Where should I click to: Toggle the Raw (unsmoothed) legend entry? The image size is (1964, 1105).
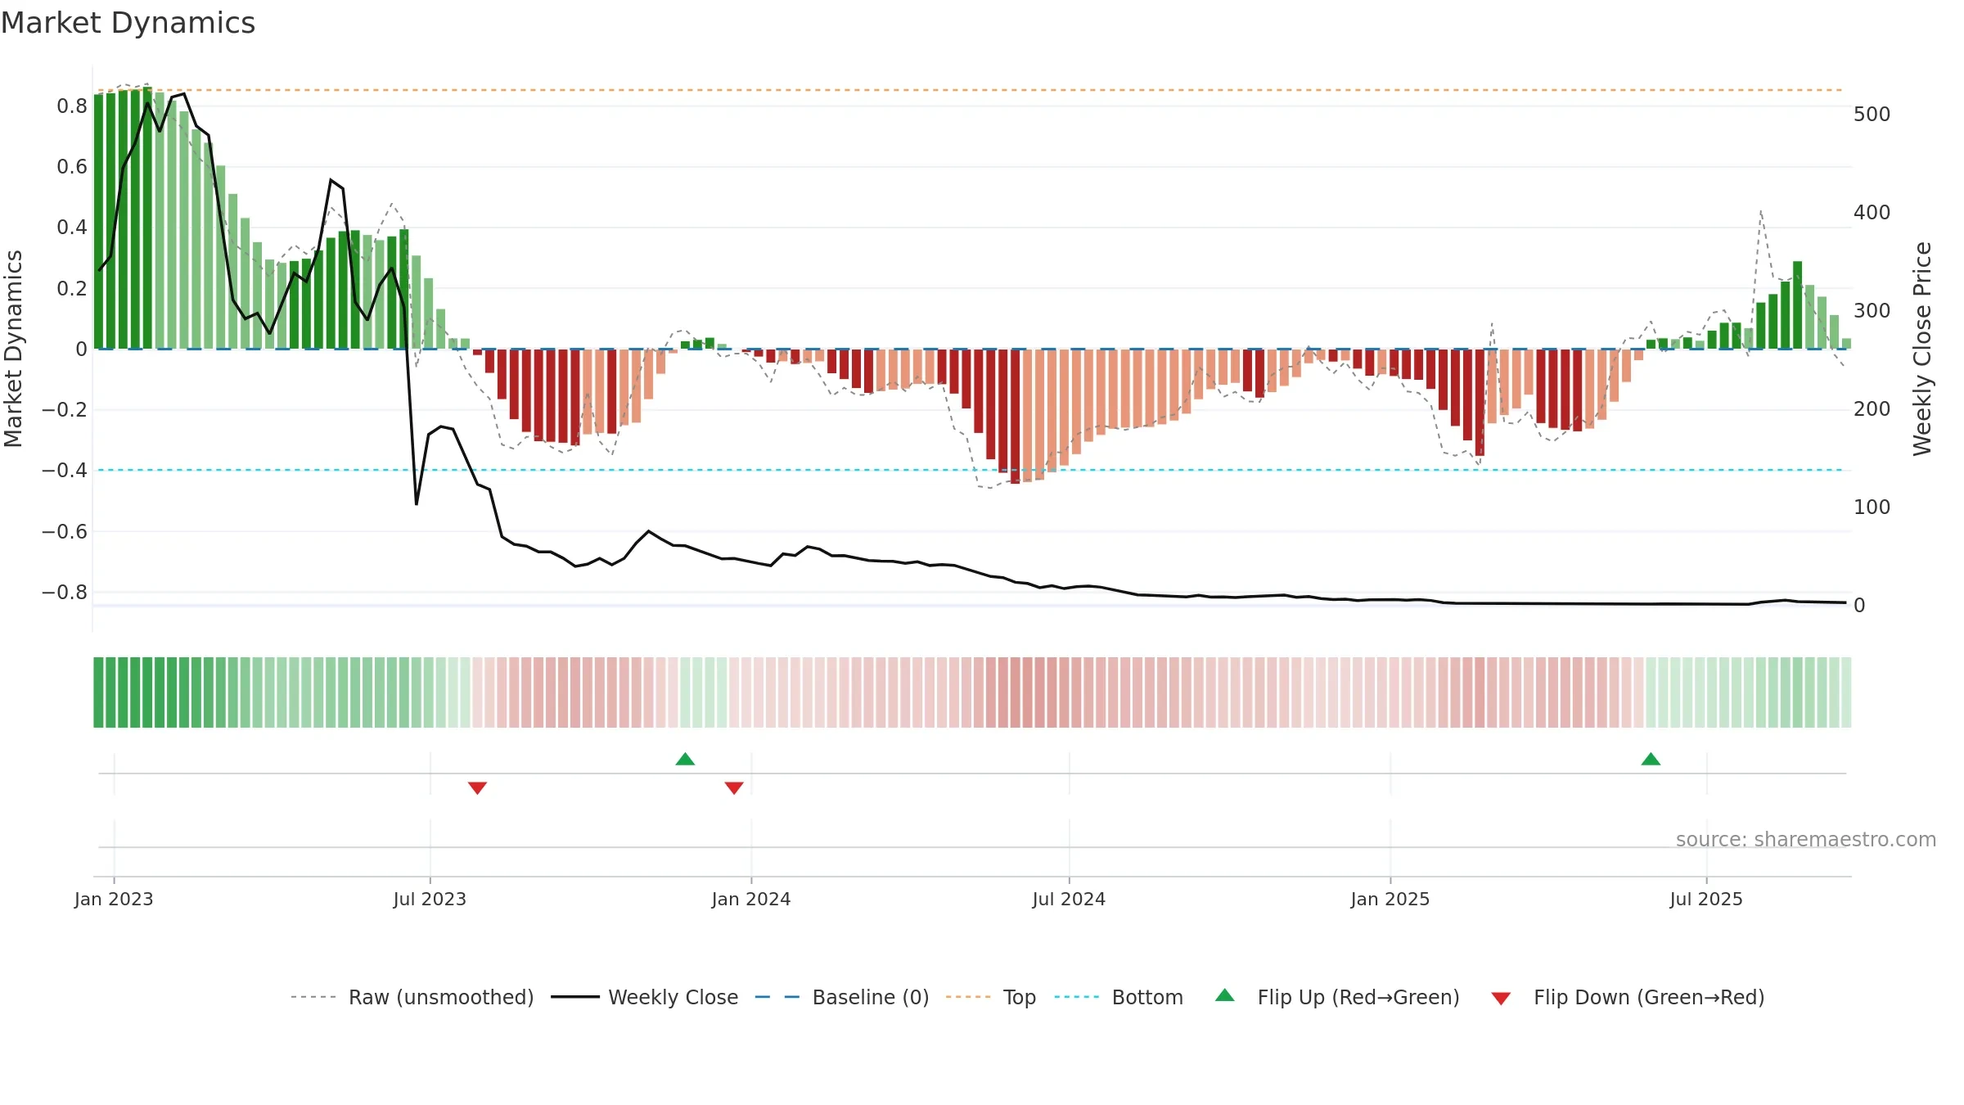[412, 997]
